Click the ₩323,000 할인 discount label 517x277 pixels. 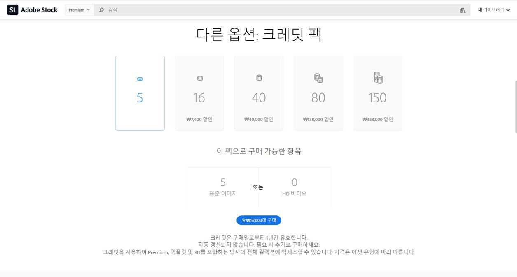click(x=378, y=119)
